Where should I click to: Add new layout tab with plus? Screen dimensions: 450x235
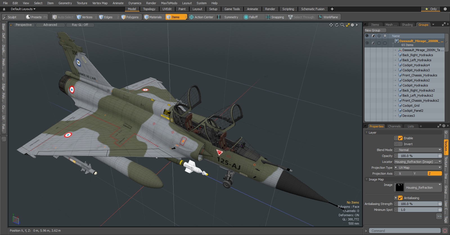(x=332, y=9)
